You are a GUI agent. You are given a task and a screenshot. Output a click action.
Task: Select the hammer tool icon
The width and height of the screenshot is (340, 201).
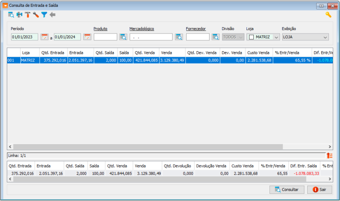(x=28, y=15)
